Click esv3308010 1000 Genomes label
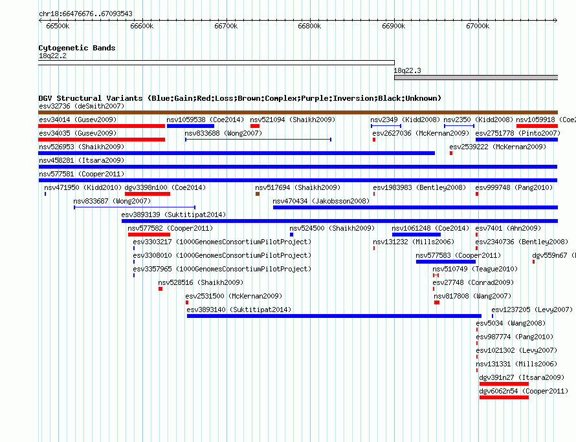576x442 pixels. (222, 255)
